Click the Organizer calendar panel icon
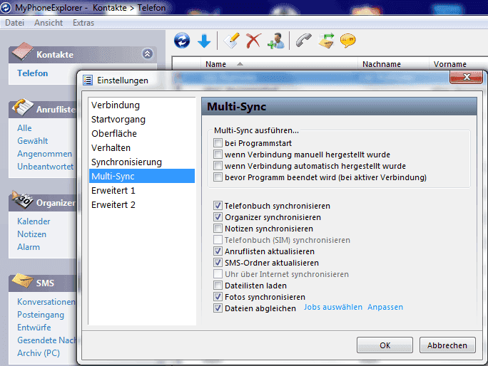The image size is (488, 366). (x=22, y=200)
